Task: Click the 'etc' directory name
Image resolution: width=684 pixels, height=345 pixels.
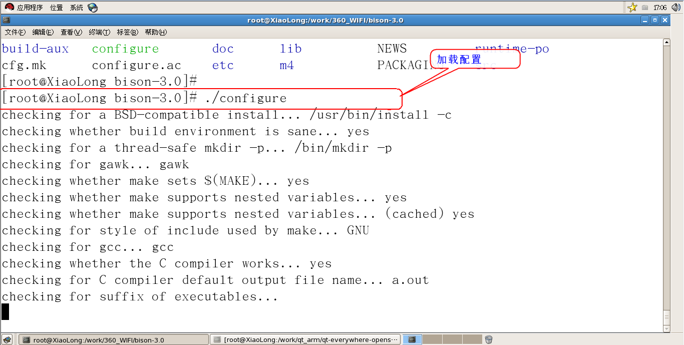Action: coord(223,65)
